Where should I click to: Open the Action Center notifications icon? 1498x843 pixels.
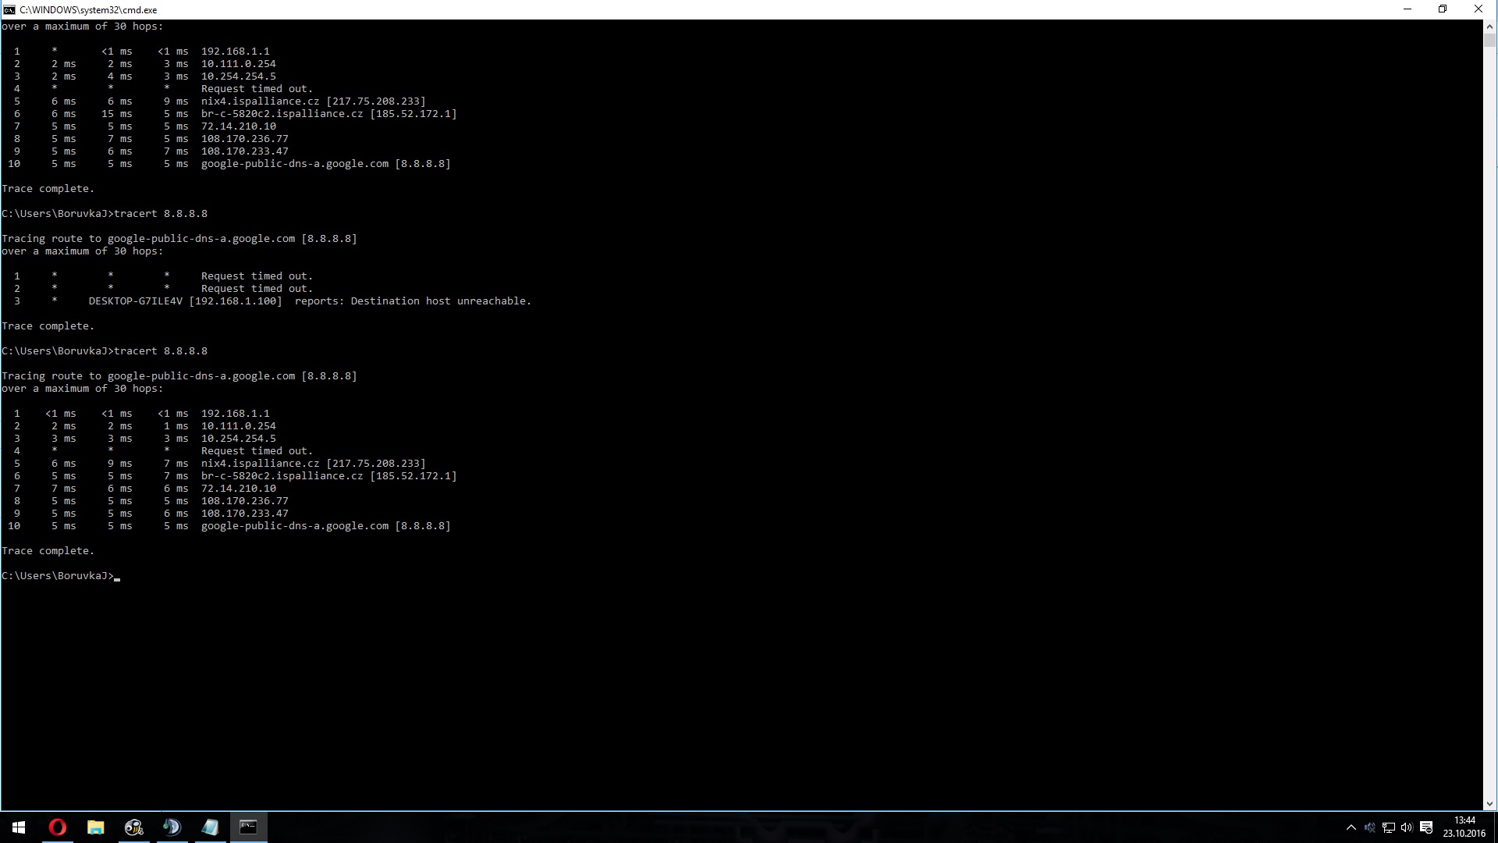pos(1426,827)
